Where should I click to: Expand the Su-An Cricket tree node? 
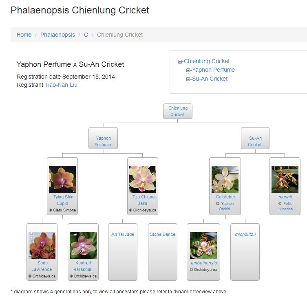tap(188, 79)
